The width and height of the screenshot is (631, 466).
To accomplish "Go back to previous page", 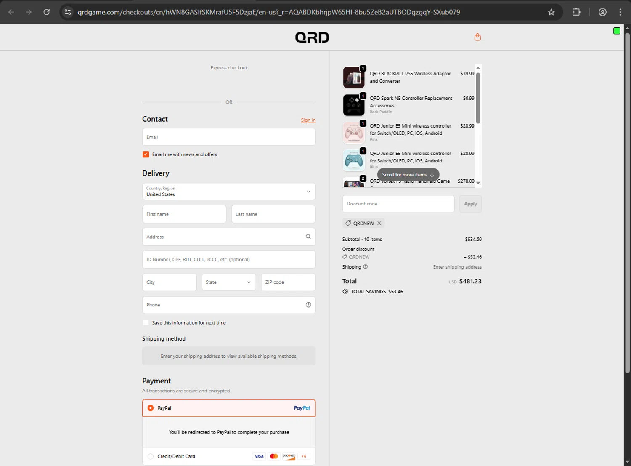I will tap(11, 12).
